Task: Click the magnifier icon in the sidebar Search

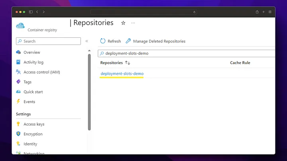Action: pyautogui.click(x=20, y=41)
